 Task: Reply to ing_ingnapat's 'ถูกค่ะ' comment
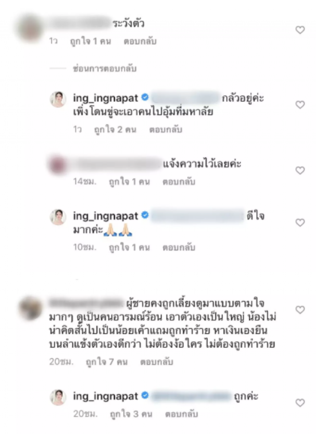181,414
